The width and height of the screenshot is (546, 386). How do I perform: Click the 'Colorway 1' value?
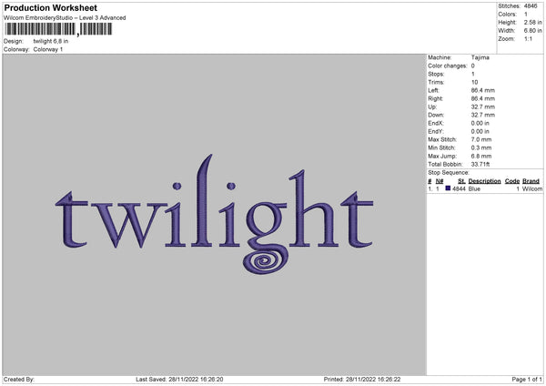48,49
